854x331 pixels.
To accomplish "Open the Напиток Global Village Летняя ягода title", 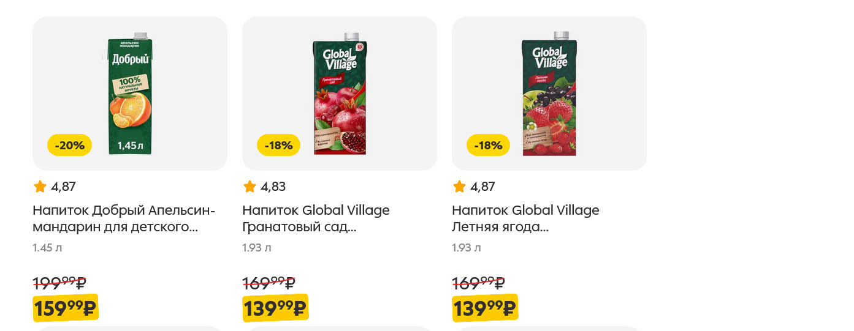I will pos(525,219).
